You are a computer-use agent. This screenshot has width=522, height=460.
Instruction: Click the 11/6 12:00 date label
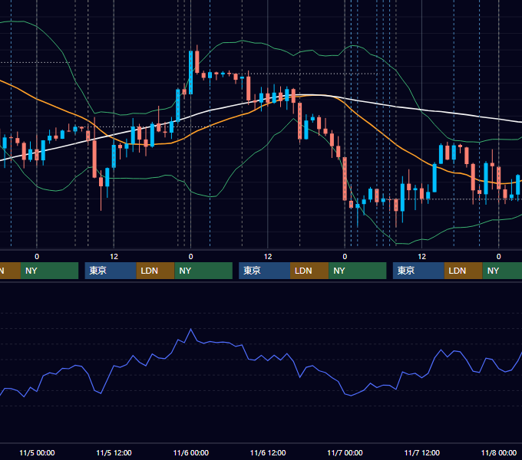pyautogui.click(x=268, y=452)
